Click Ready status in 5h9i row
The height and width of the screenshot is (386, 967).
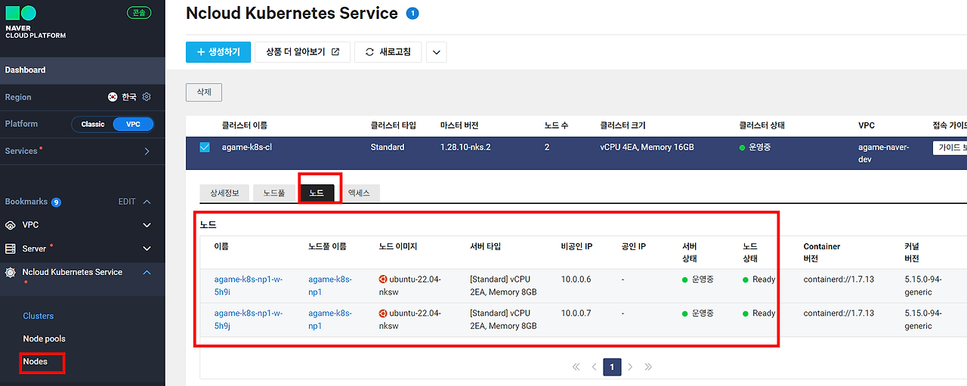click(x=764, y=279)
